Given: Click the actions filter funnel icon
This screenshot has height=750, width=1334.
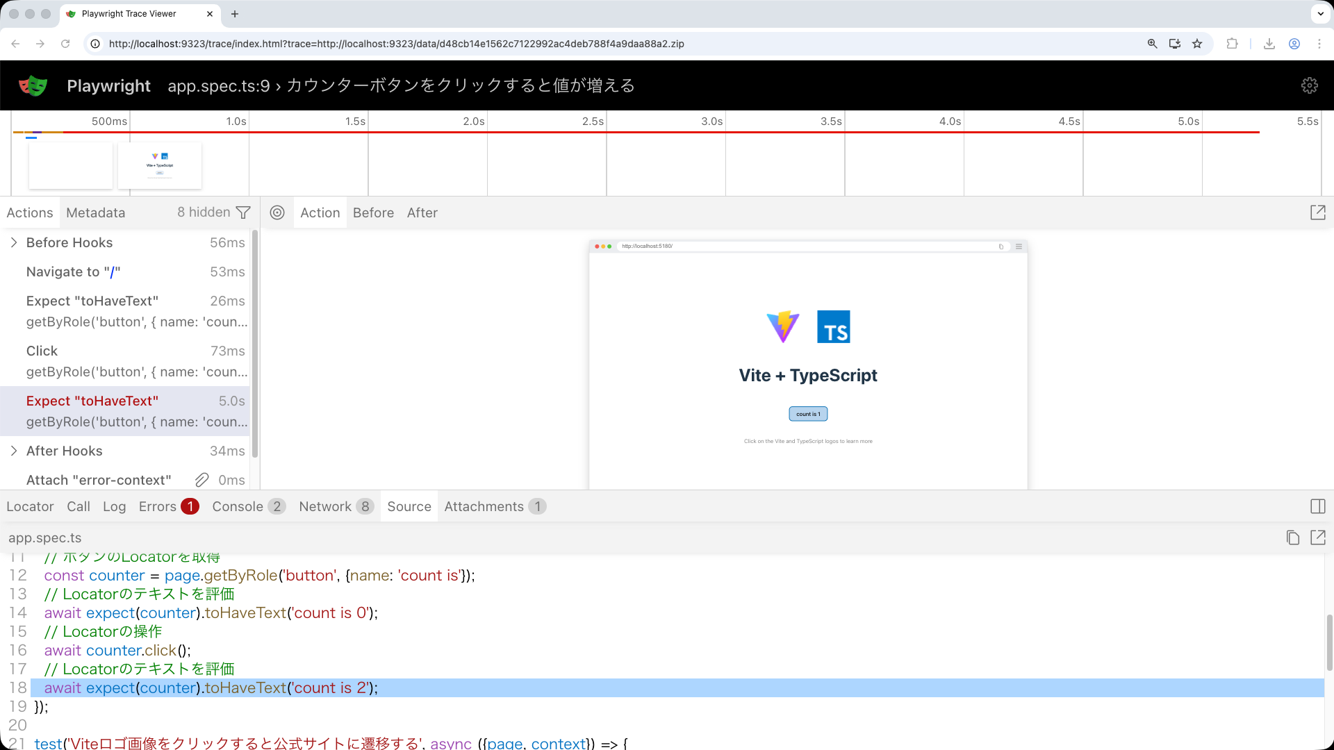Looking at the screenshot, I should (x=243, y=212).
